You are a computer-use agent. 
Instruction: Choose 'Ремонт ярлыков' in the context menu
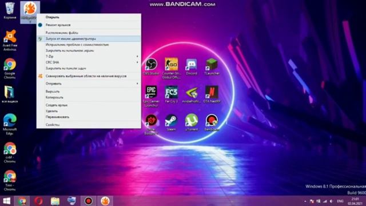tap(89, 25)
